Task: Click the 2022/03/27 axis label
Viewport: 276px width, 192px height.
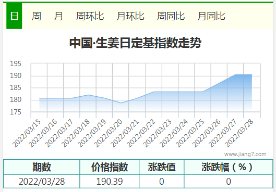Action: pyautogui.click(x=223, y=133)
